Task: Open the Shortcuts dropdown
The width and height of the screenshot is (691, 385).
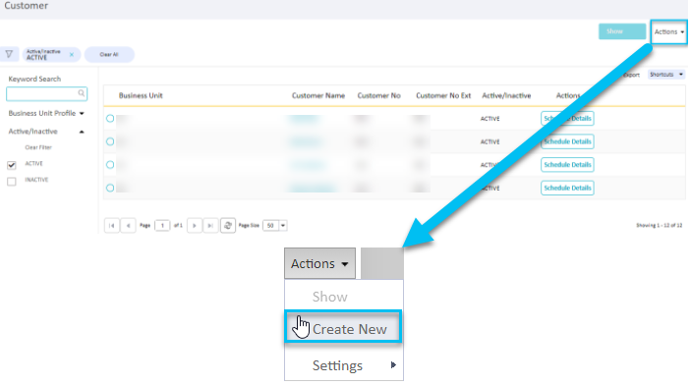Action: pyautogui.click(x=666, y=75)
